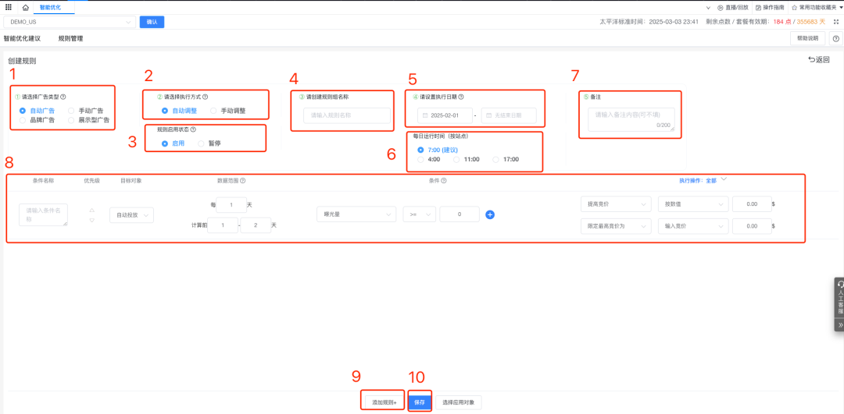
Task: Open the 智能优化建议 tab
Action: [x=22, y=39]
